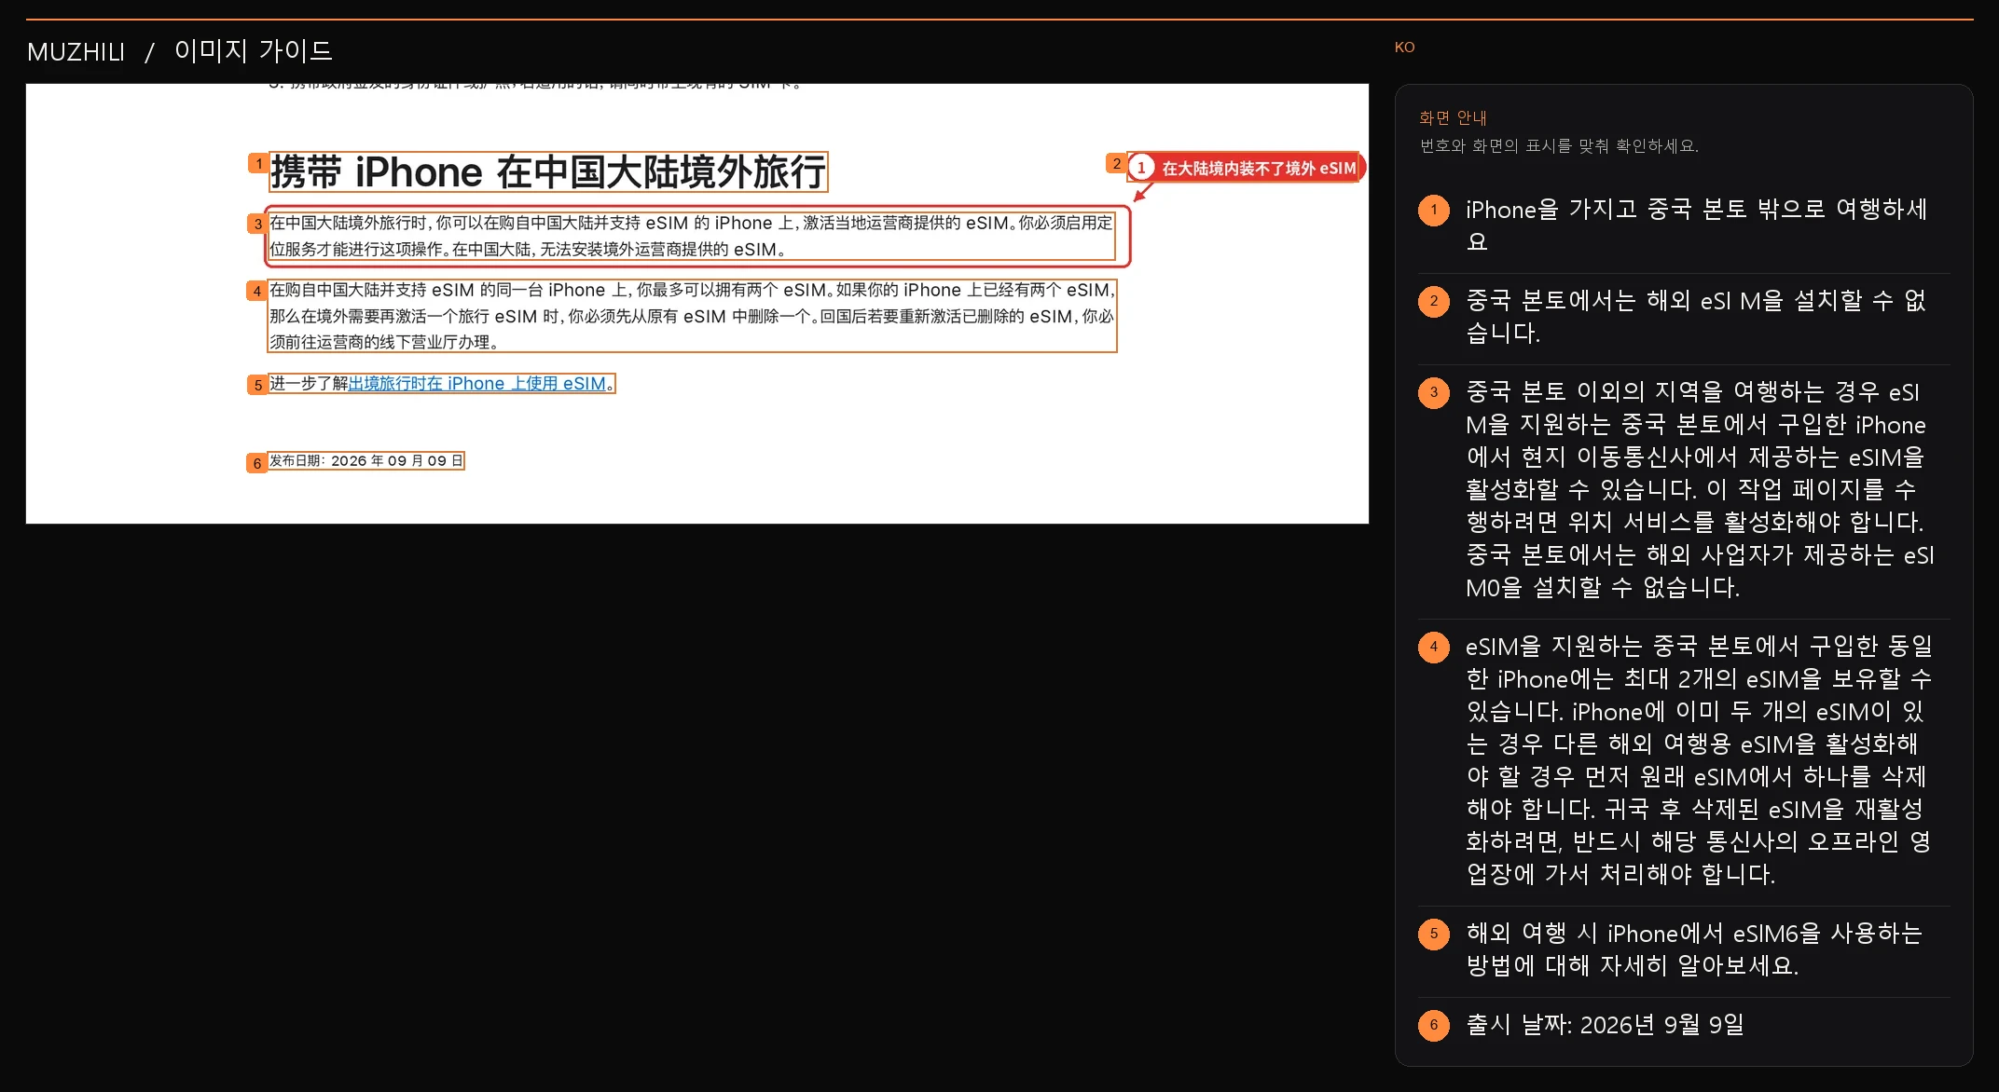Screen dimensions: 1999x1092
Task: Select guide entry starting 'eSIM을 지원하는 중국 본토에서 구입한 동일한'
Action: pyautogui.click(x=1684, y=760)
